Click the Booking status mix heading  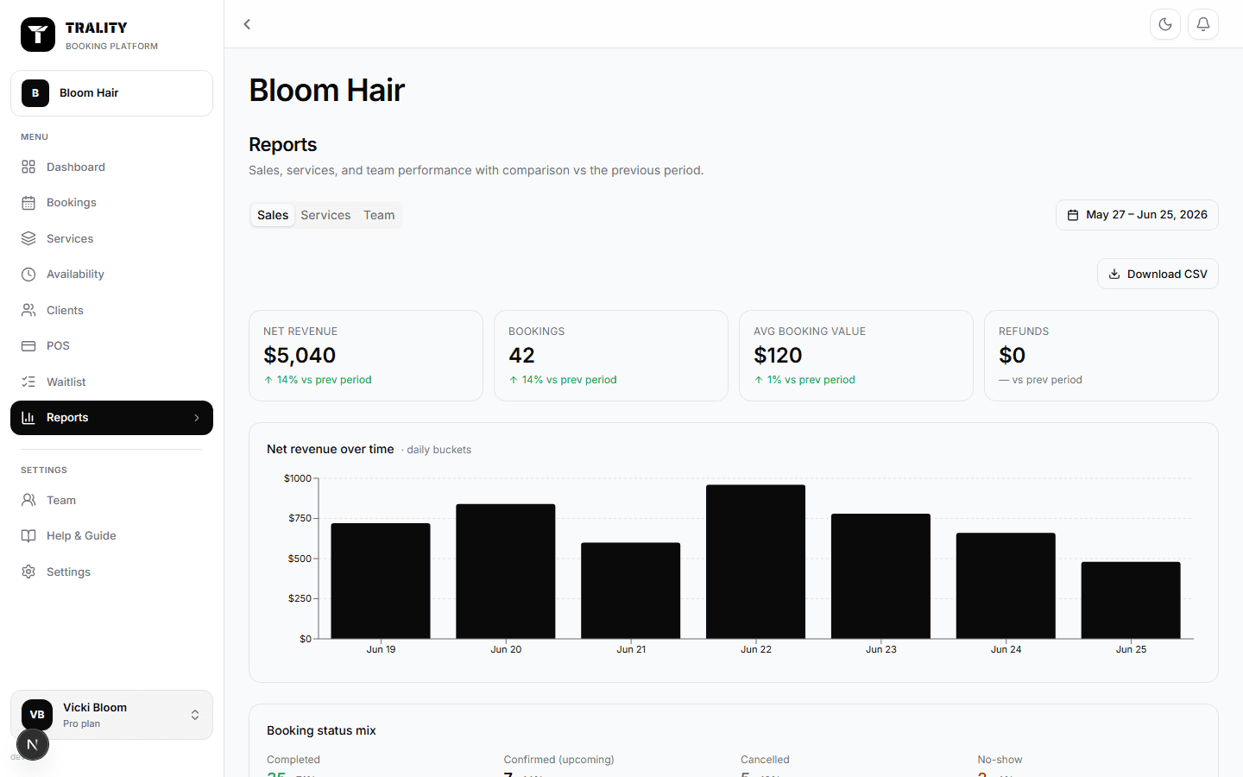[321, 730]
